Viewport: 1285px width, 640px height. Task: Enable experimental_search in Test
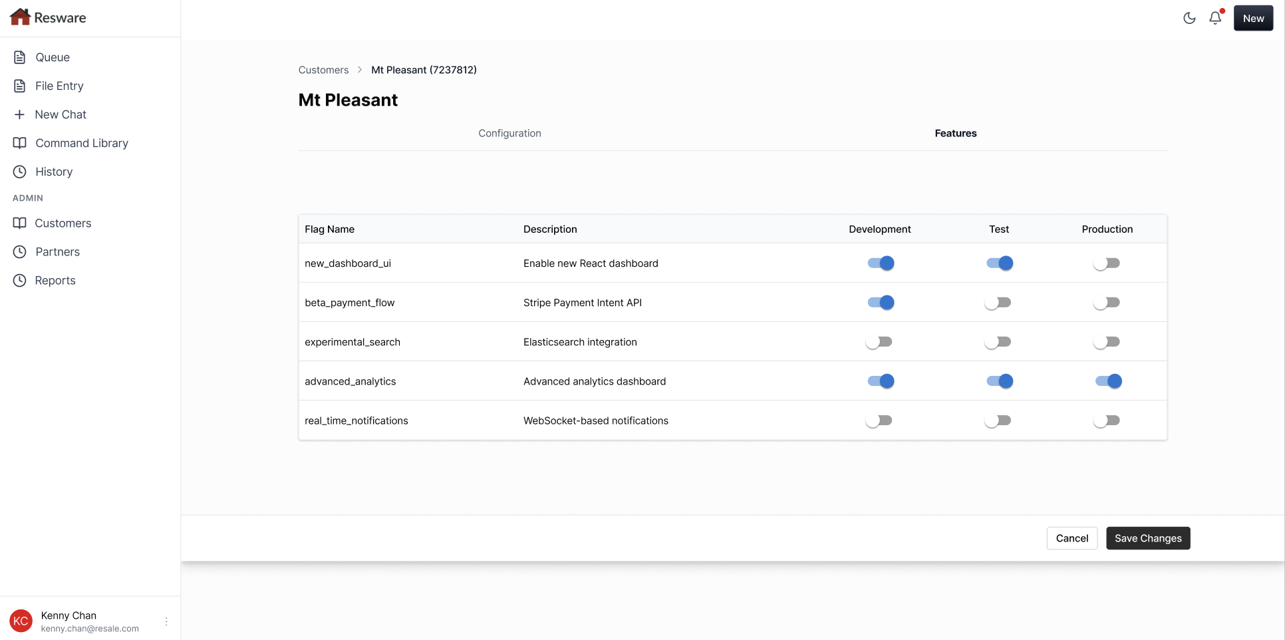point(999,342)
